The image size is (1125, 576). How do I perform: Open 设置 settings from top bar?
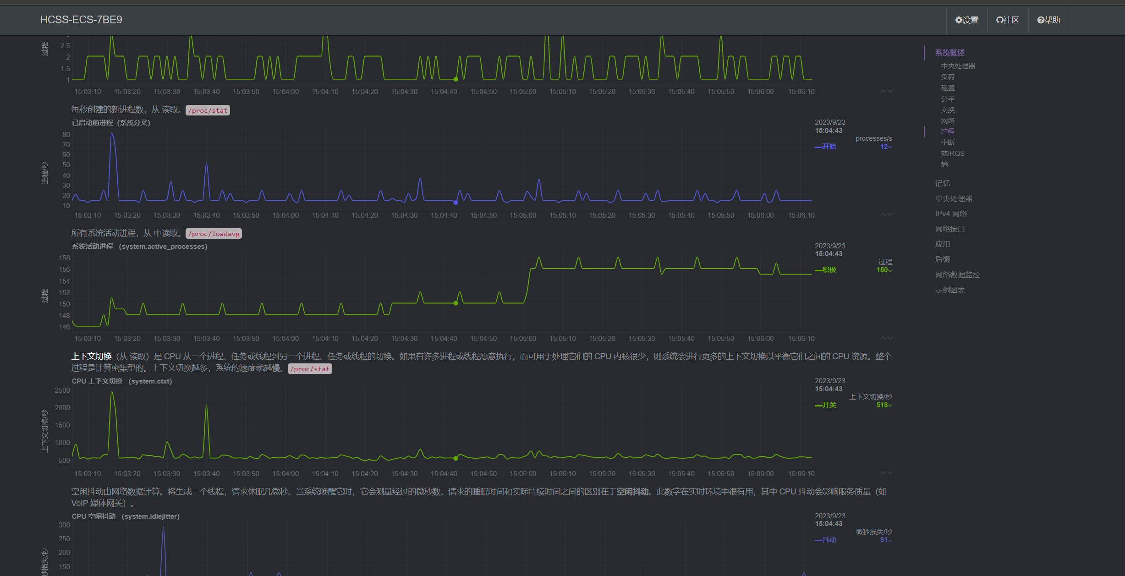point(966,20)
